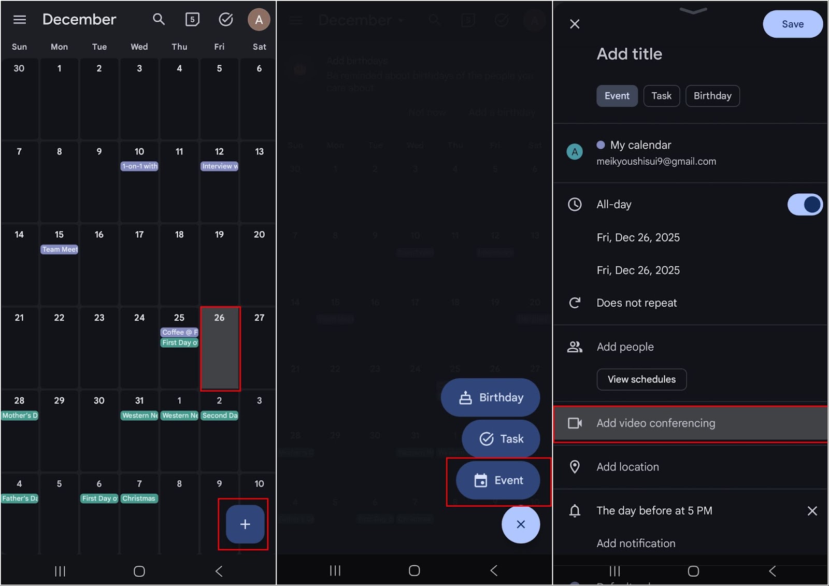Viewport: 829px width, 586px height.
Task: Open account avatar in calendar header
Action: pyautogui.click(x=259, y=20)
